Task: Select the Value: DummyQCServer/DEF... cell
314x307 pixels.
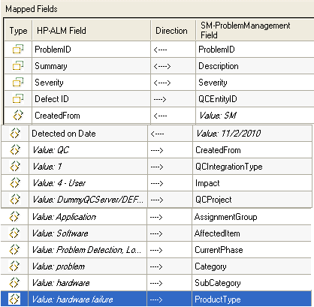Action: pyautogui.click(x=88, y=200)
